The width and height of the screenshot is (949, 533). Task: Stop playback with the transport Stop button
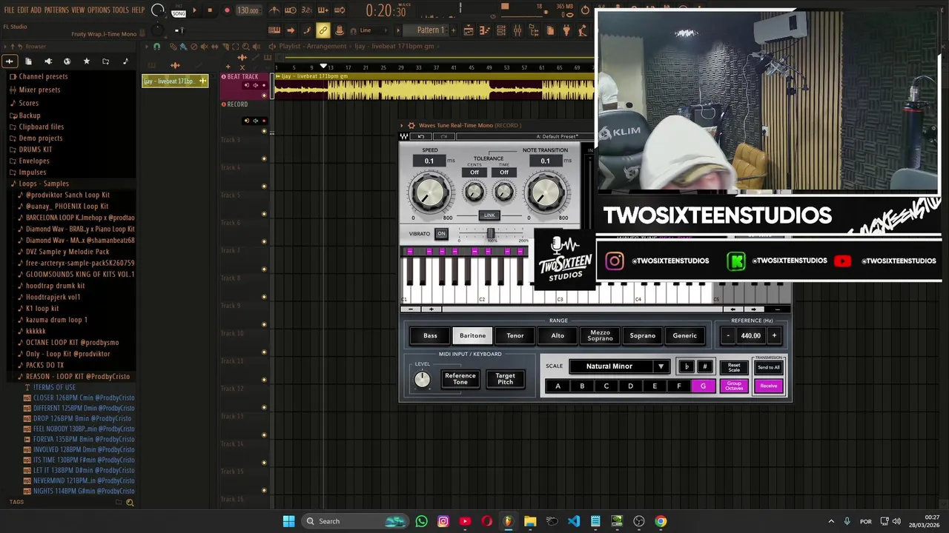click(x=210, y=10)
